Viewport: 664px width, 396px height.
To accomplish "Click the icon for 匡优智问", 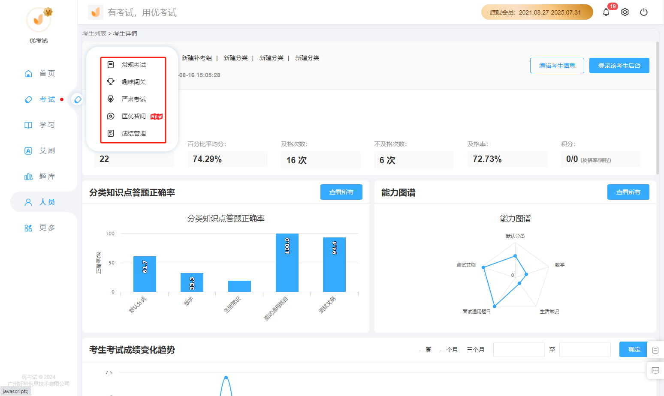I will click(111, 116).
